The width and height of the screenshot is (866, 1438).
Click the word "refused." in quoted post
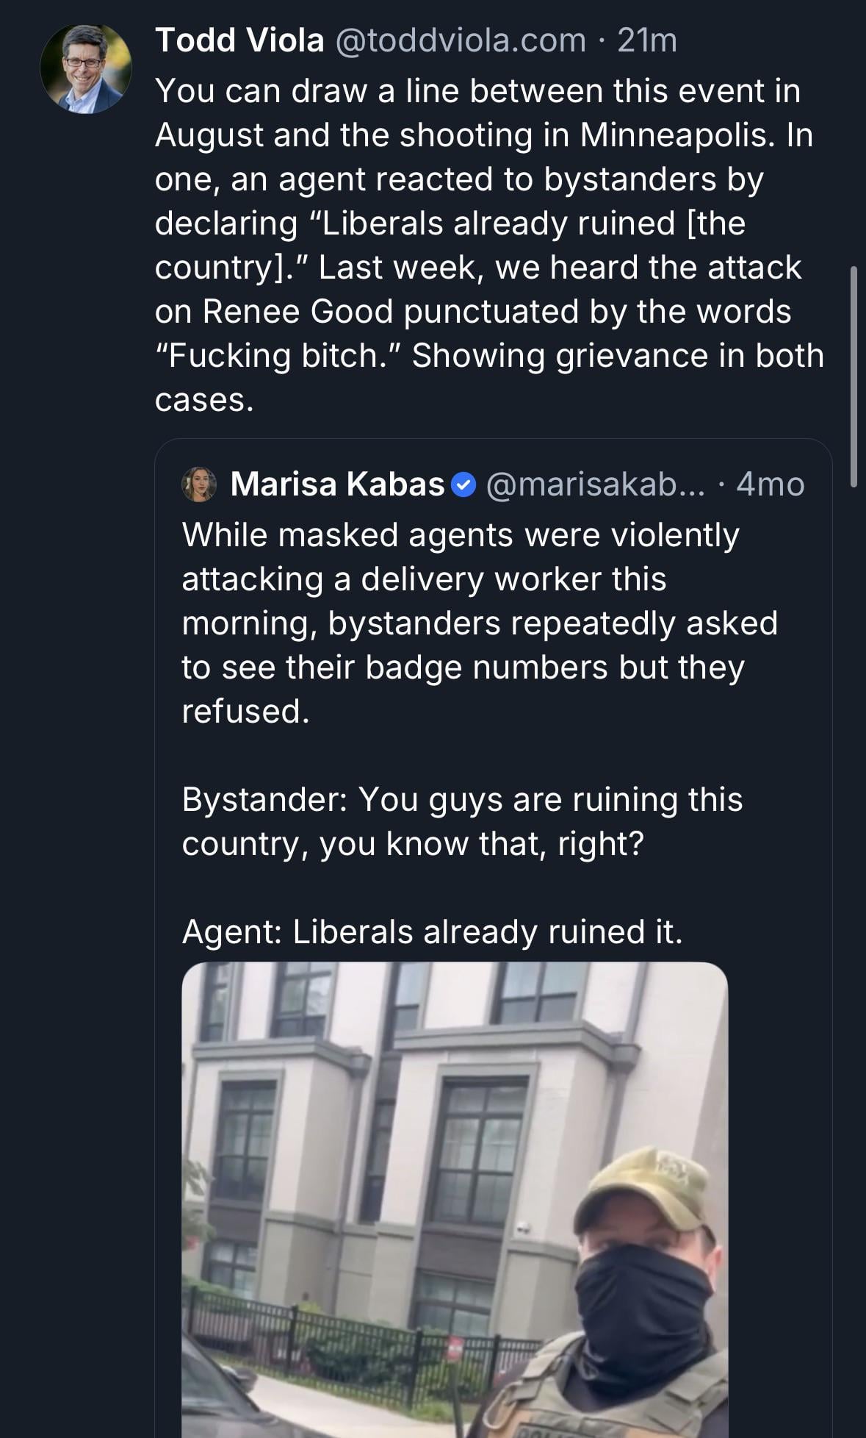pyautogui.click(x=246, y=712)
